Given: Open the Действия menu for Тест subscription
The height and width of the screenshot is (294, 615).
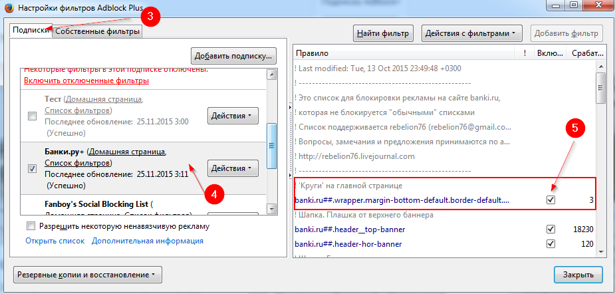Looking at the screenshot, I should [x=233, y=116].
